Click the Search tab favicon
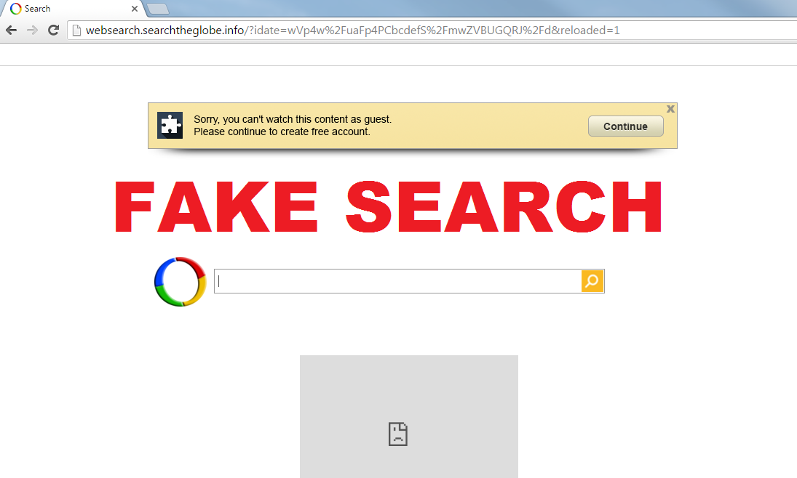 click(x=16, y=9)
